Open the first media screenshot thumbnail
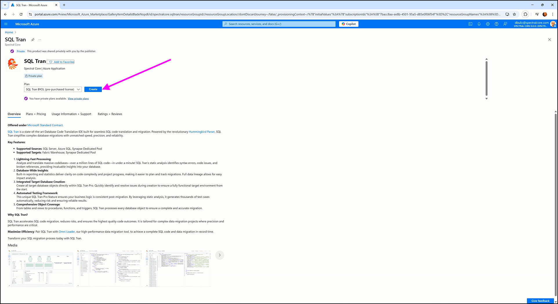558x304 pixels. (41, 268)
